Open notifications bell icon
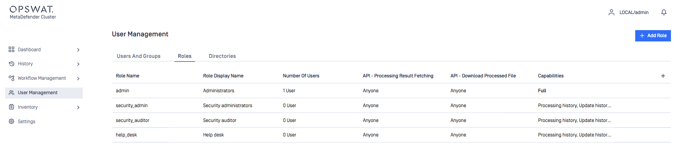 [x=663, y=13]
